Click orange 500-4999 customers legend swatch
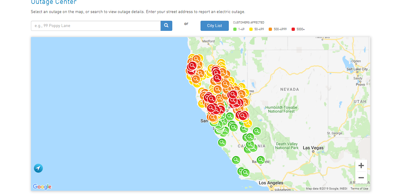This screenshot has width=399, height=194. click(x=270, y=29)
